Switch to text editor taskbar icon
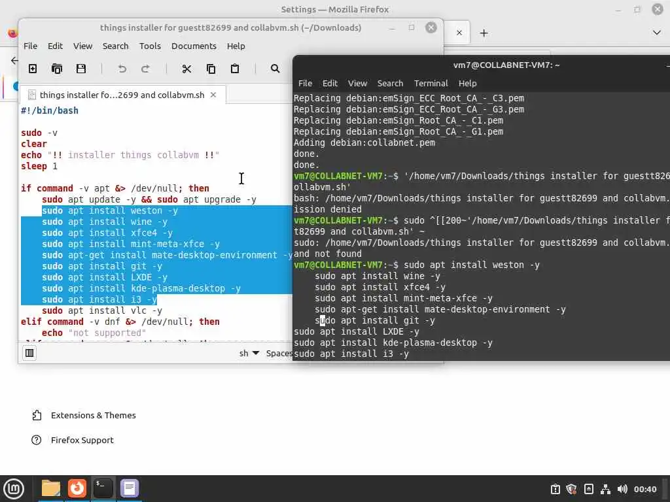This screenshot has height=502, width=670. (130, 488)
